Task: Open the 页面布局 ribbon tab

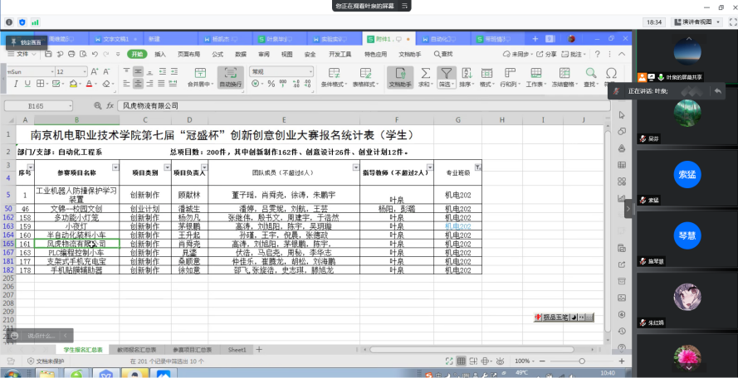Action: click(x=188, y=54)
